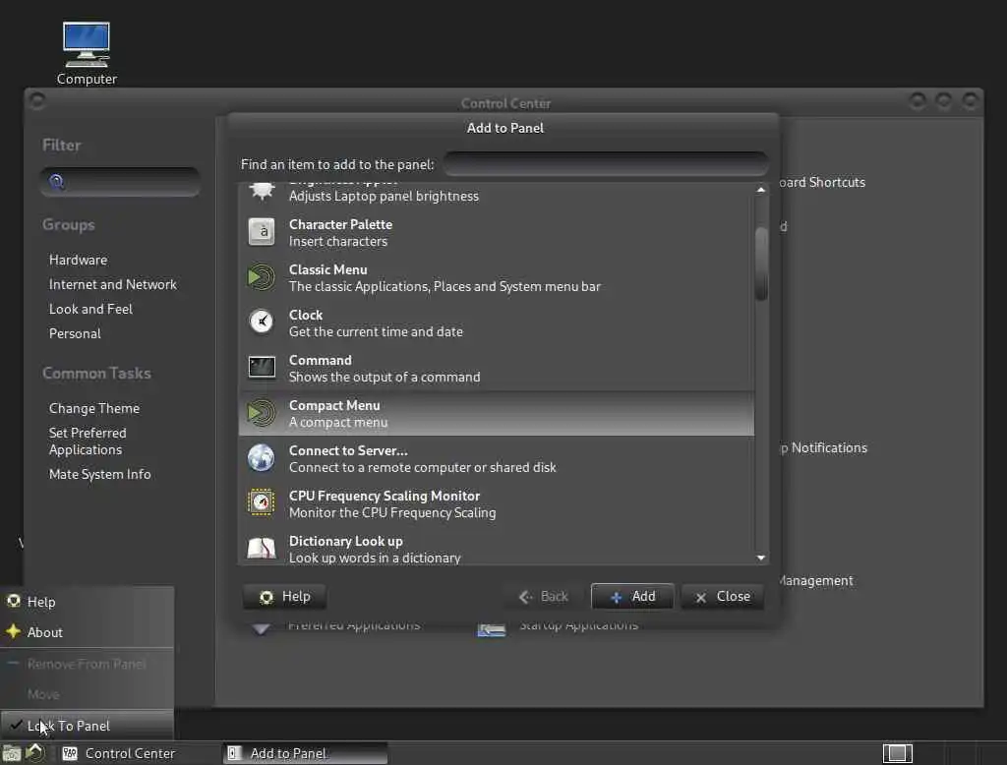Switch to Control Center taskbar item
Viewport: 1007px width, 765px height.
click(x=139, y=753)
